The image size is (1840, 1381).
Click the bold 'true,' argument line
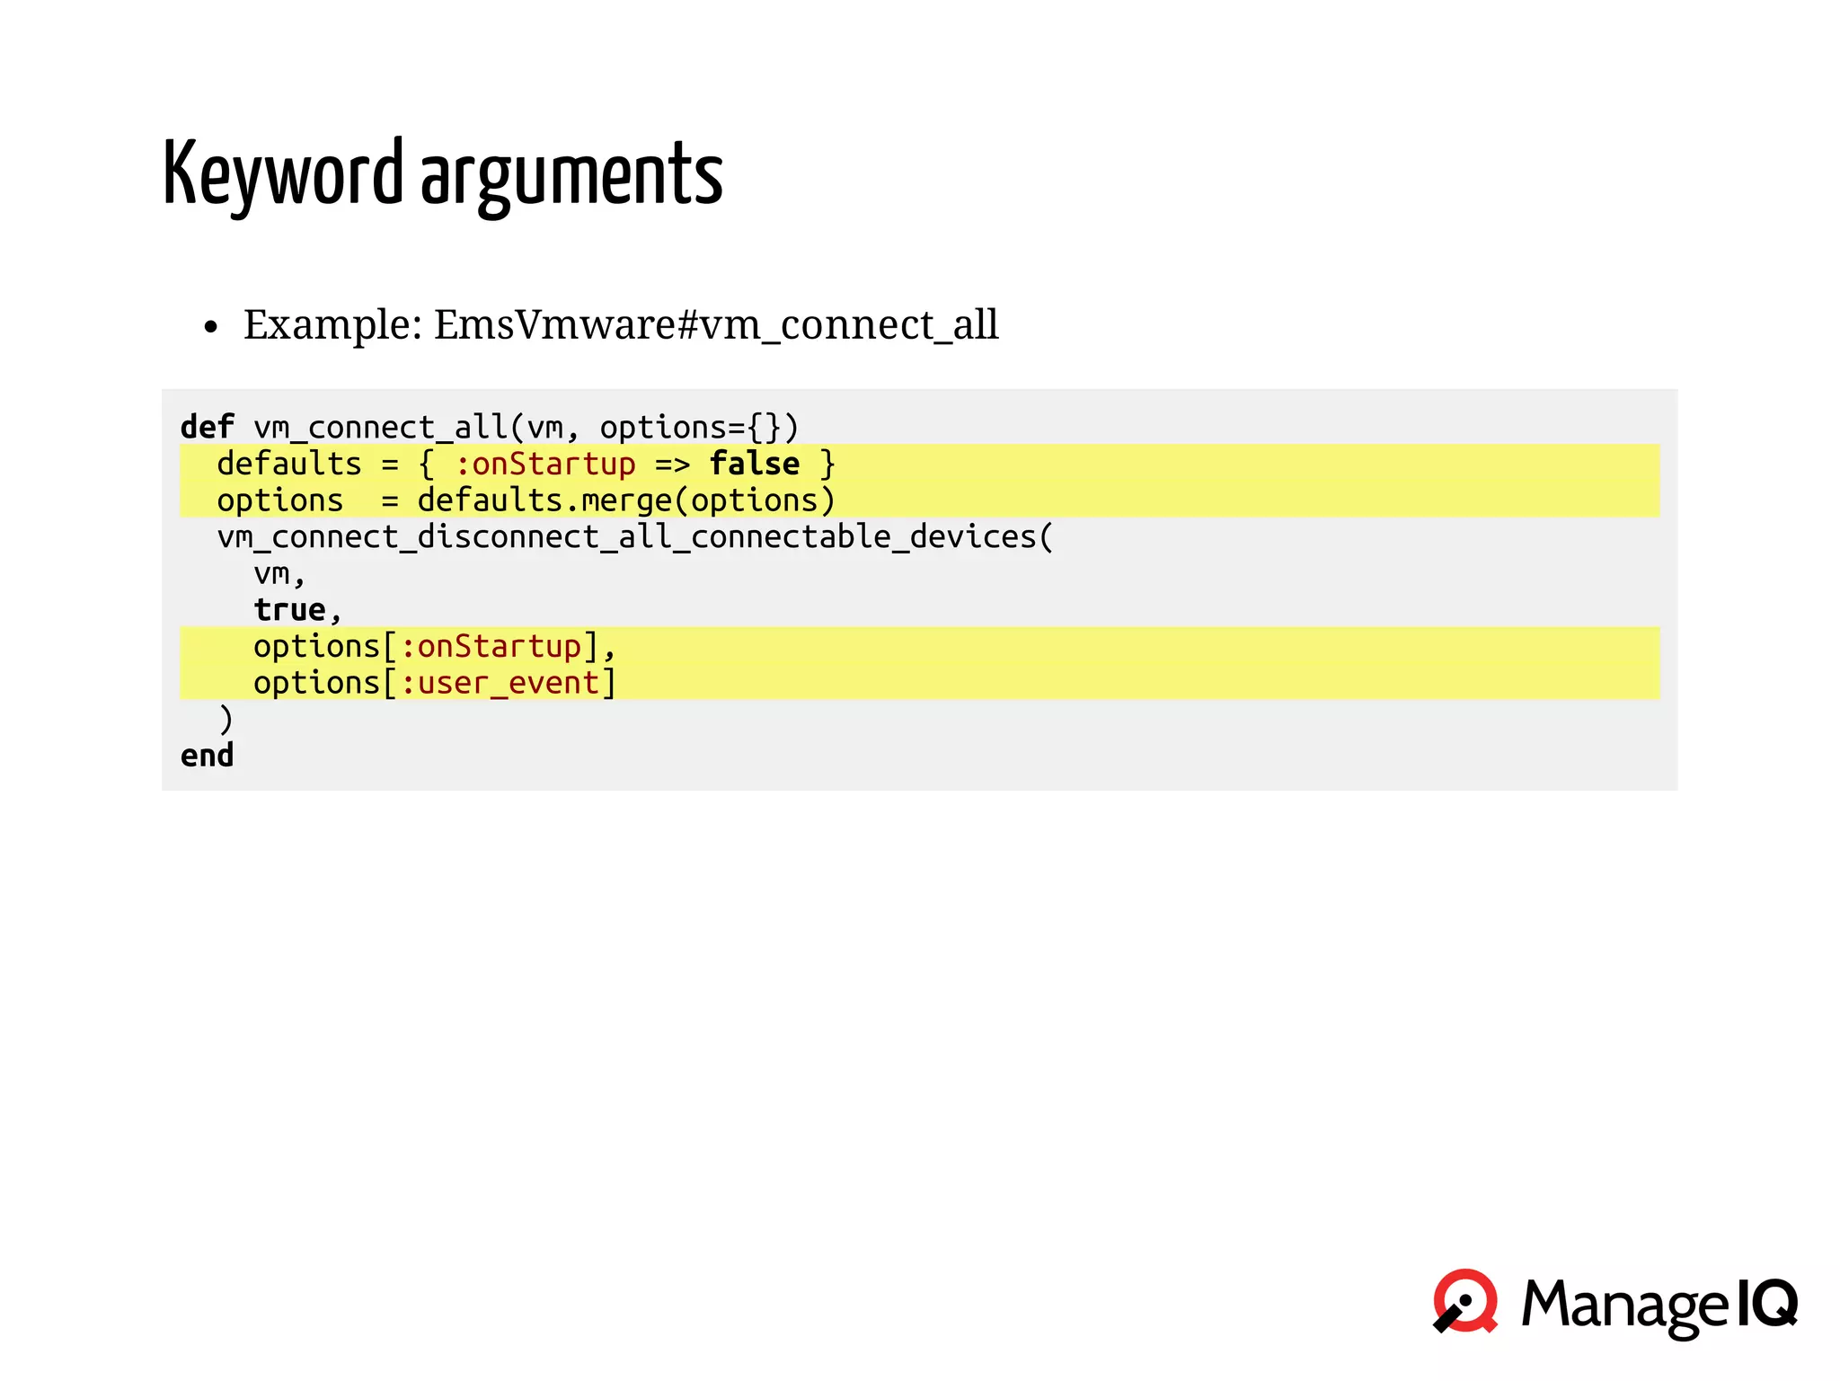pyautogui.click(x=297, y=610)
